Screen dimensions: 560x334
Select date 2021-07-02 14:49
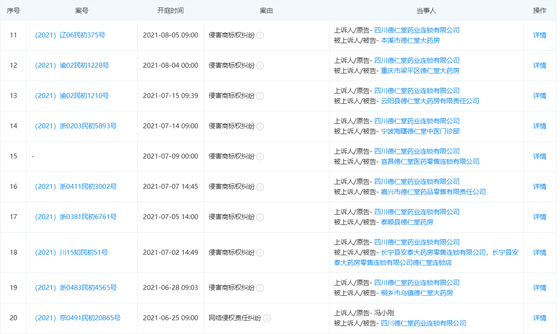pyautogui.click(x=170, y=253)
